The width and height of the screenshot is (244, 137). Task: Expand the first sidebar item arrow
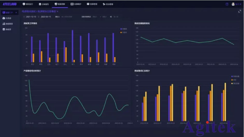16,13
